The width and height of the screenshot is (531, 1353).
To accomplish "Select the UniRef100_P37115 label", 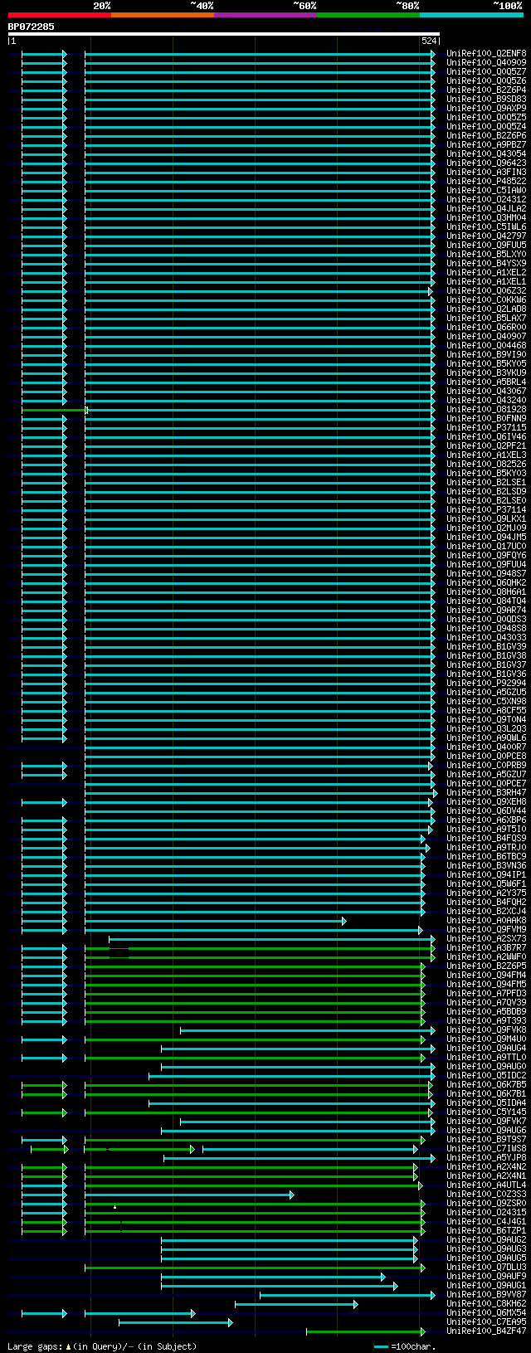I will [486, 427].
